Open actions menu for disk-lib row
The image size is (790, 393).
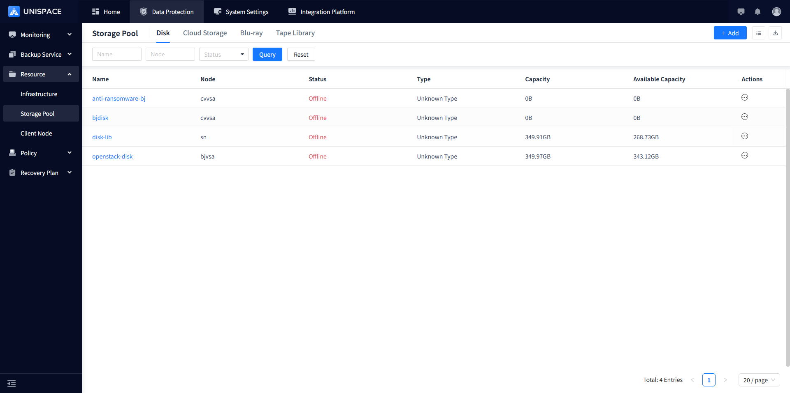click(x=745, y=136)
